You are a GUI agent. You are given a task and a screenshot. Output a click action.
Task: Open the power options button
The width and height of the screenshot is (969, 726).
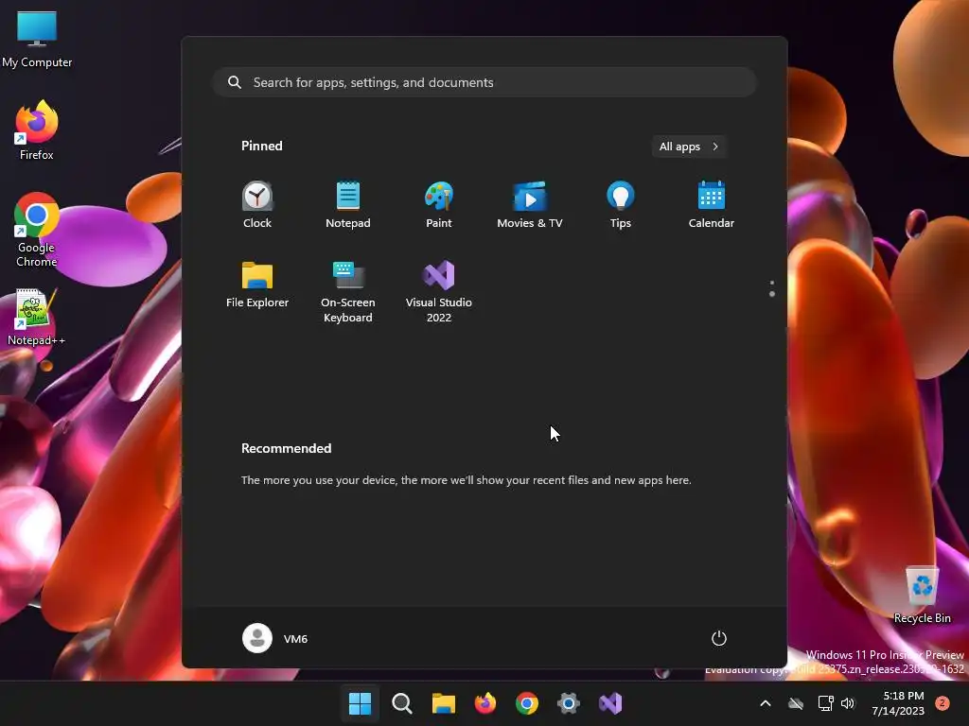pos(719,638)
